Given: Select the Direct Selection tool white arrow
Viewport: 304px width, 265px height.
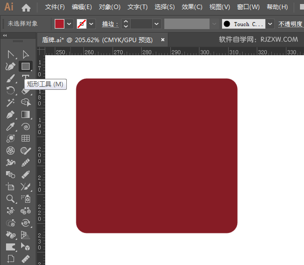Looking at the screenshot, I should click(26, 54).
